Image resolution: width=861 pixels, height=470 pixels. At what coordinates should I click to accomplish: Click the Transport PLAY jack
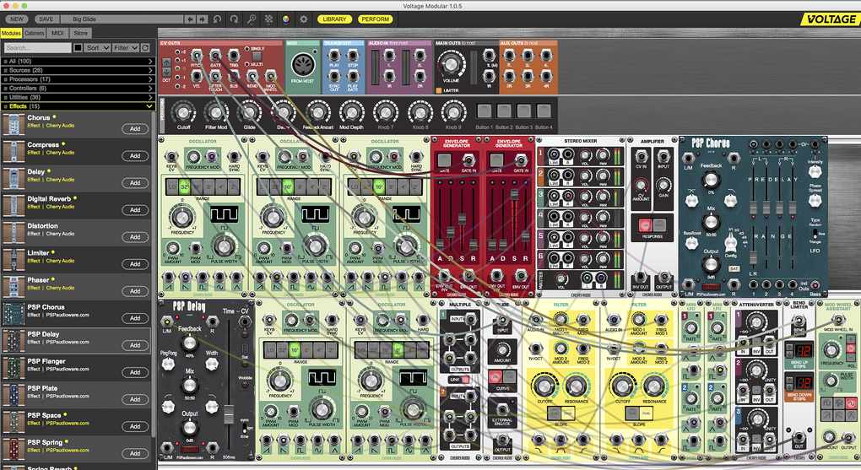coord(334,56)
